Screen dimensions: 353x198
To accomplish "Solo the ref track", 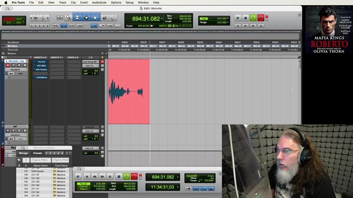I will [x=19, y=131].
